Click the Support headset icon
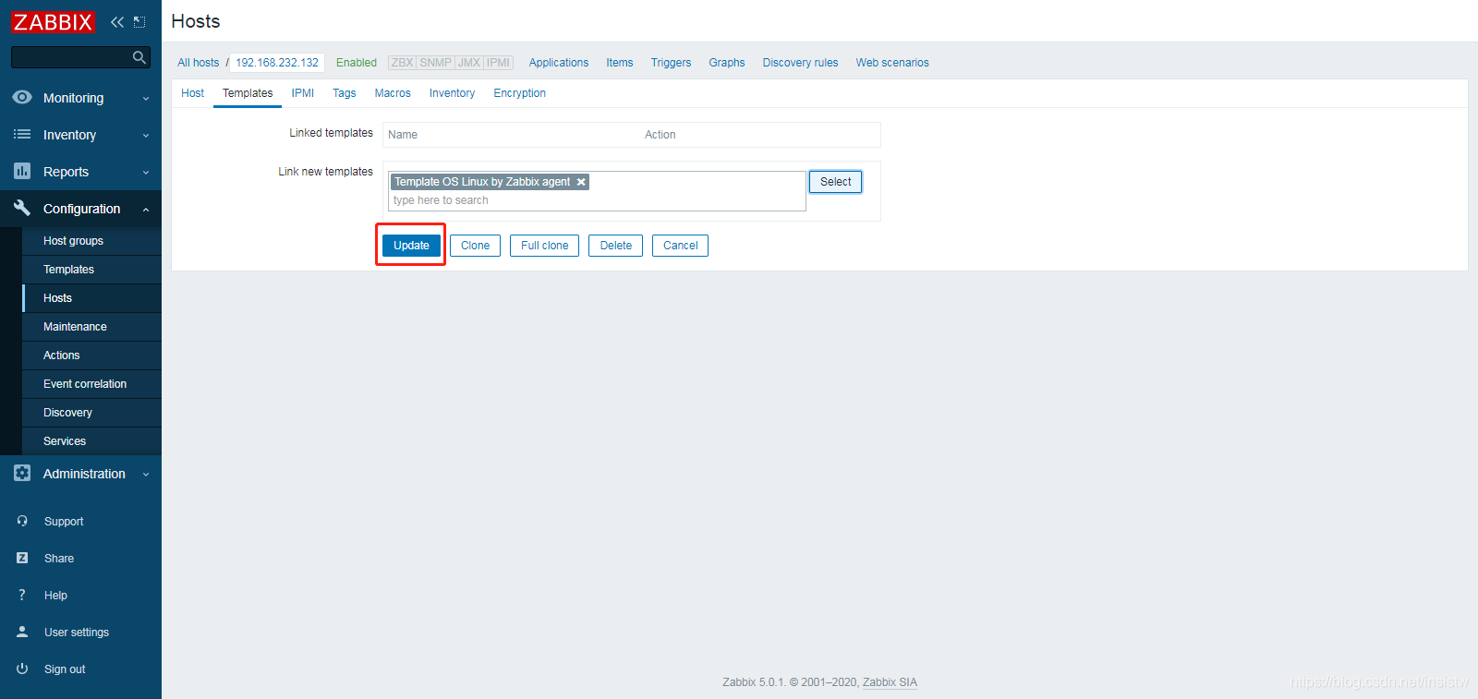The width and height of the screenshot is (1478, 699). pyautogui.click(x=22, y=521)
